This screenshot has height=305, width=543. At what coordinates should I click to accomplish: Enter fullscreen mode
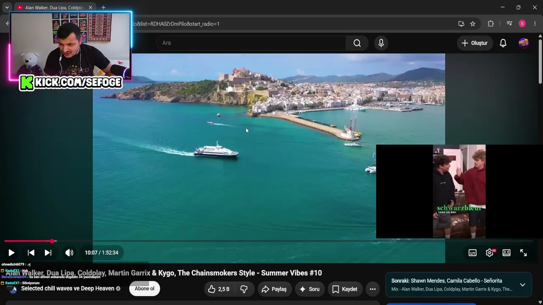tap(523, 252)
